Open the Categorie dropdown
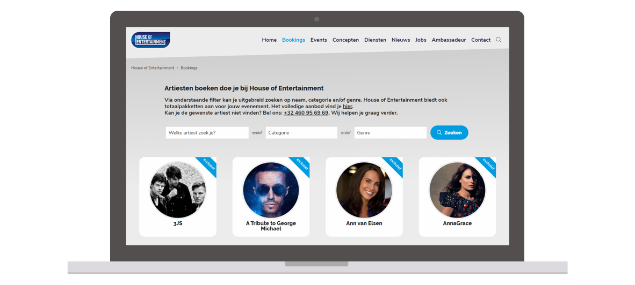 [x=301, y=133]
